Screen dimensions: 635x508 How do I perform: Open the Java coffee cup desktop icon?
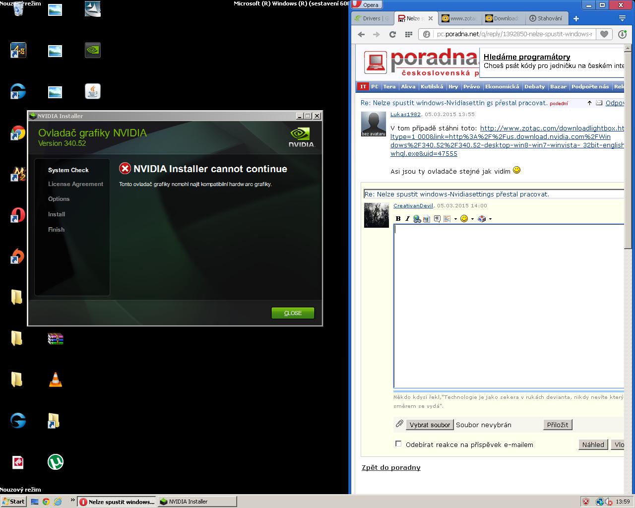(93, 91)
